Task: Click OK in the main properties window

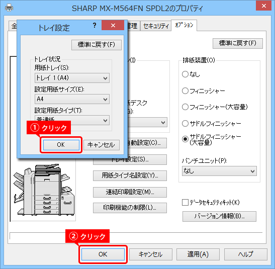Action: tap(103, 254)
